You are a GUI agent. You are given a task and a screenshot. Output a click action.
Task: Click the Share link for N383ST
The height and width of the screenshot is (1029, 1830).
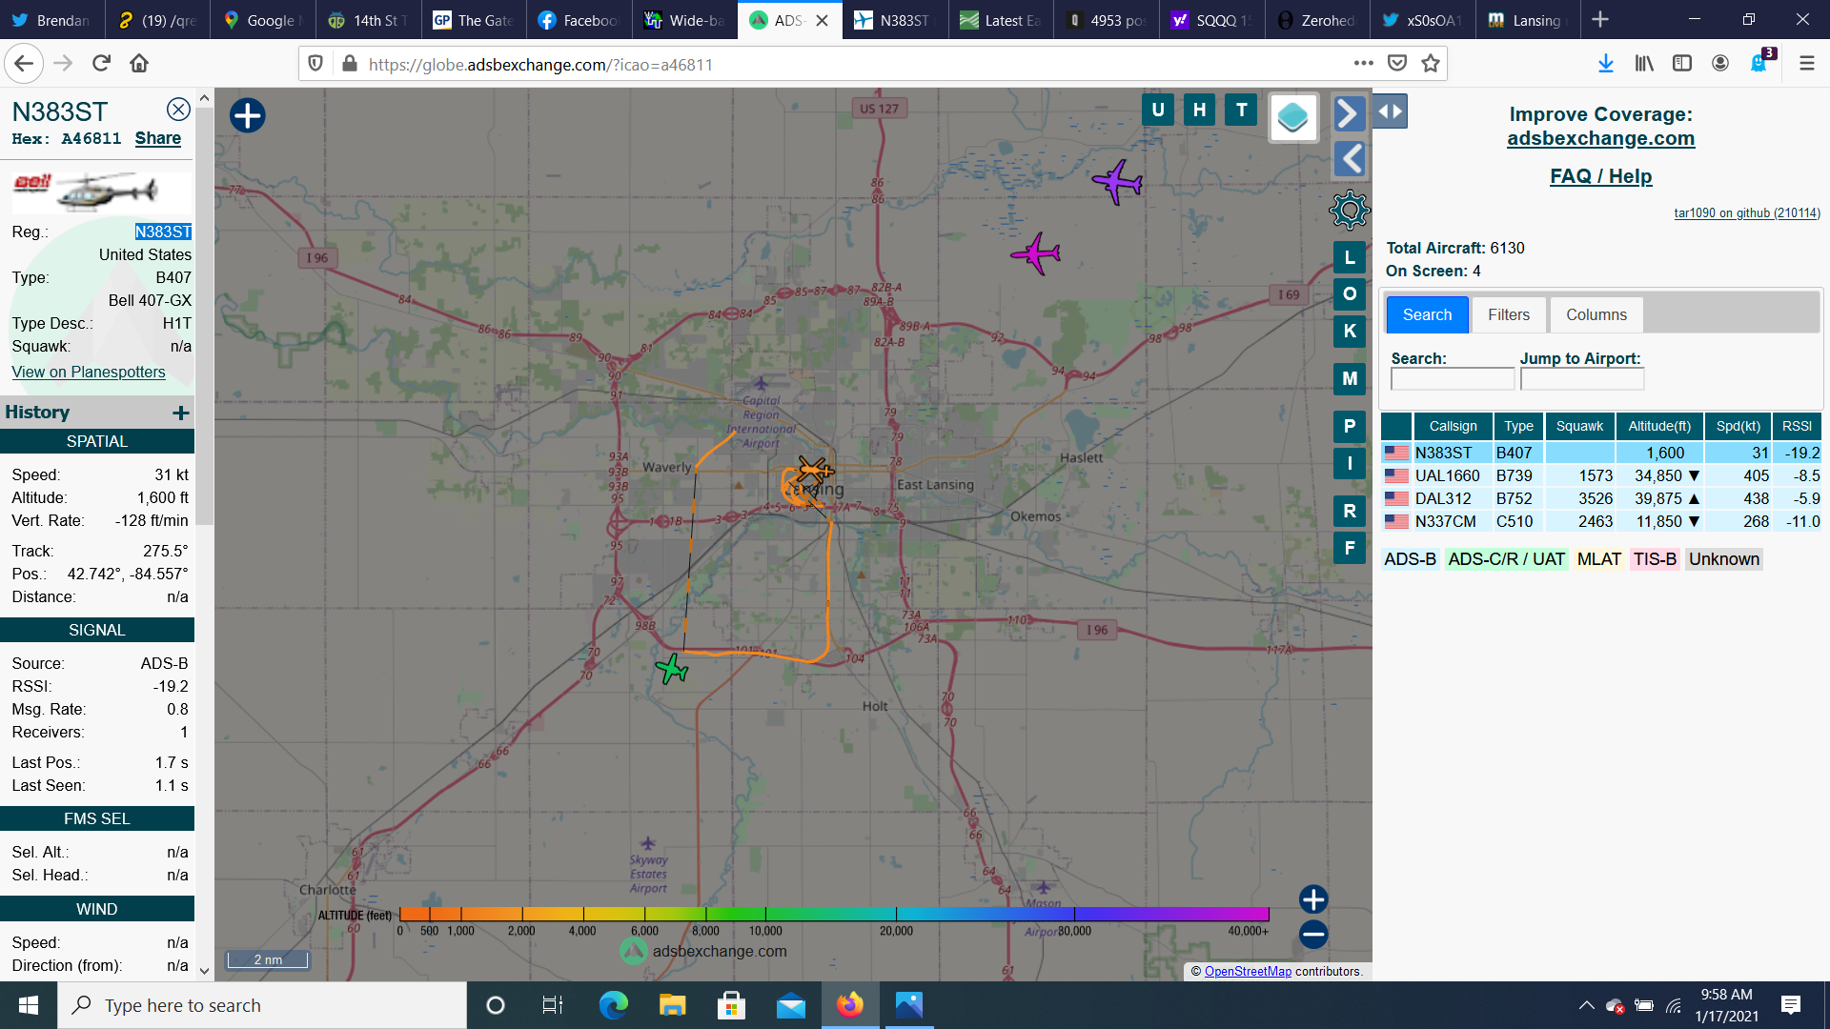157,138
